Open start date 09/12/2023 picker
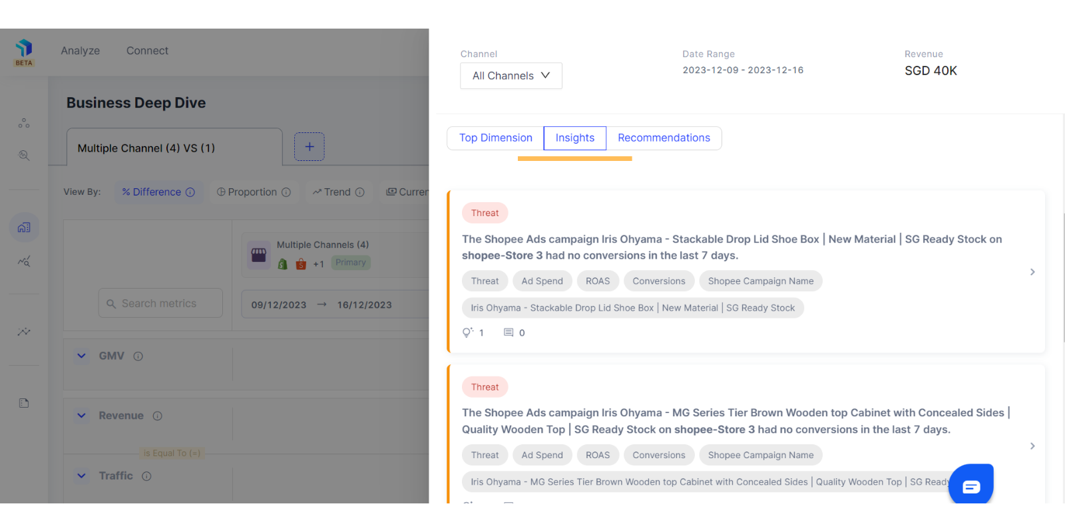This screenshot has height=532, width=1065. point(279,305)
